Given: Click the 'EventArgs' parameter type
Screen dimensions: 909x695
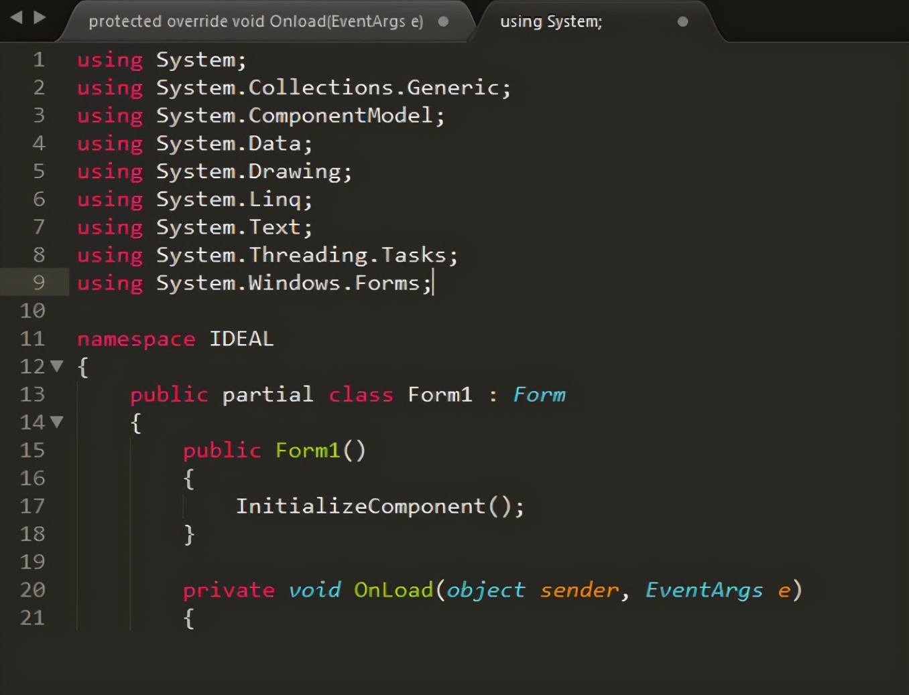Looking at the screenshot, I should pos(704,590).
